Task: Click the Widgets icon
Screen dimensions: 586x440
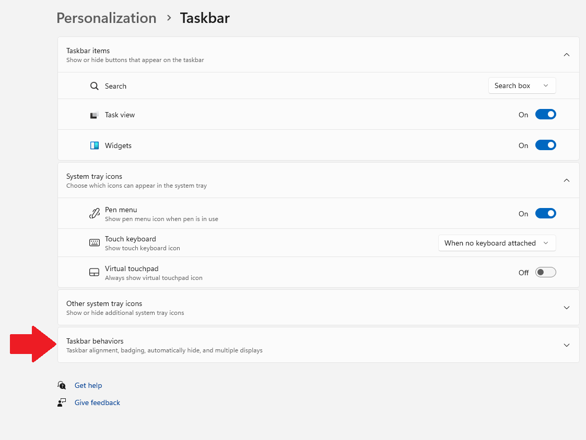Action: [94, 145]
